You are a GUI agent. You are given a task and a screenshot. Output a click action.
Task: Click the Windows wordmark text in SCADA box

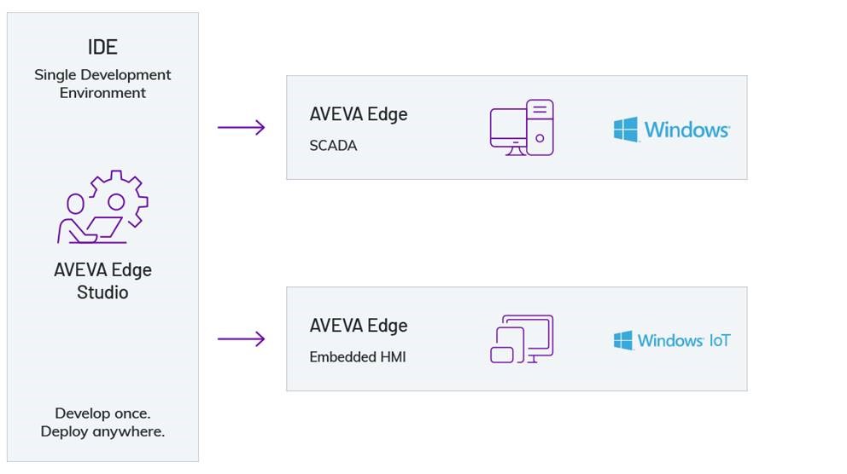click(x=686, y=130)
